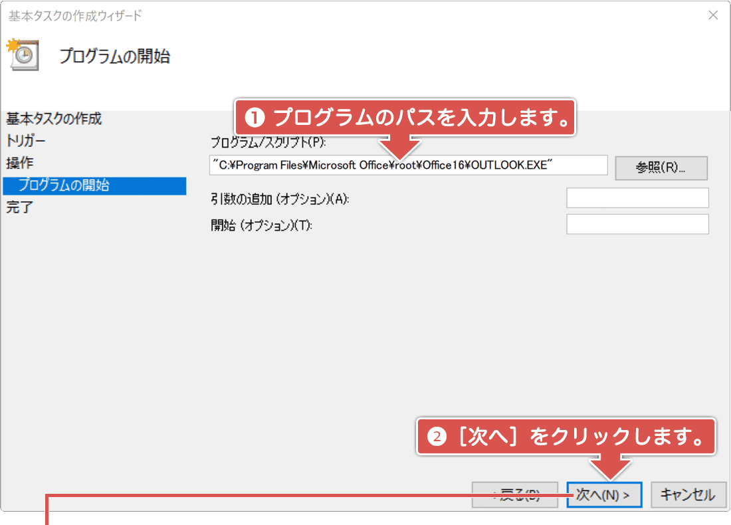Click the 戻る(B) button
Screen dimensions: 731x525
click(515, 494)
